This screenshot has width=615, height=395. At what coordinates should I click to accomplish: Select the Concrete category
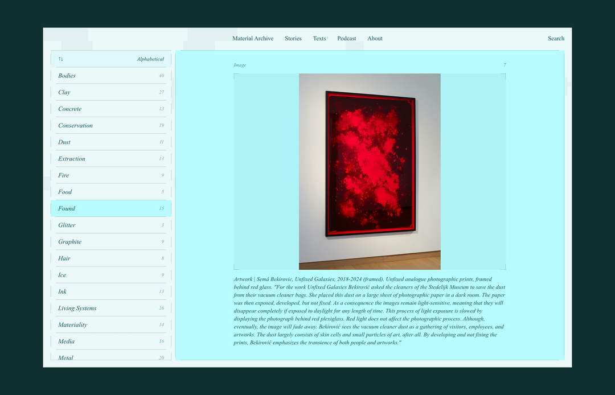pos(111,109)
